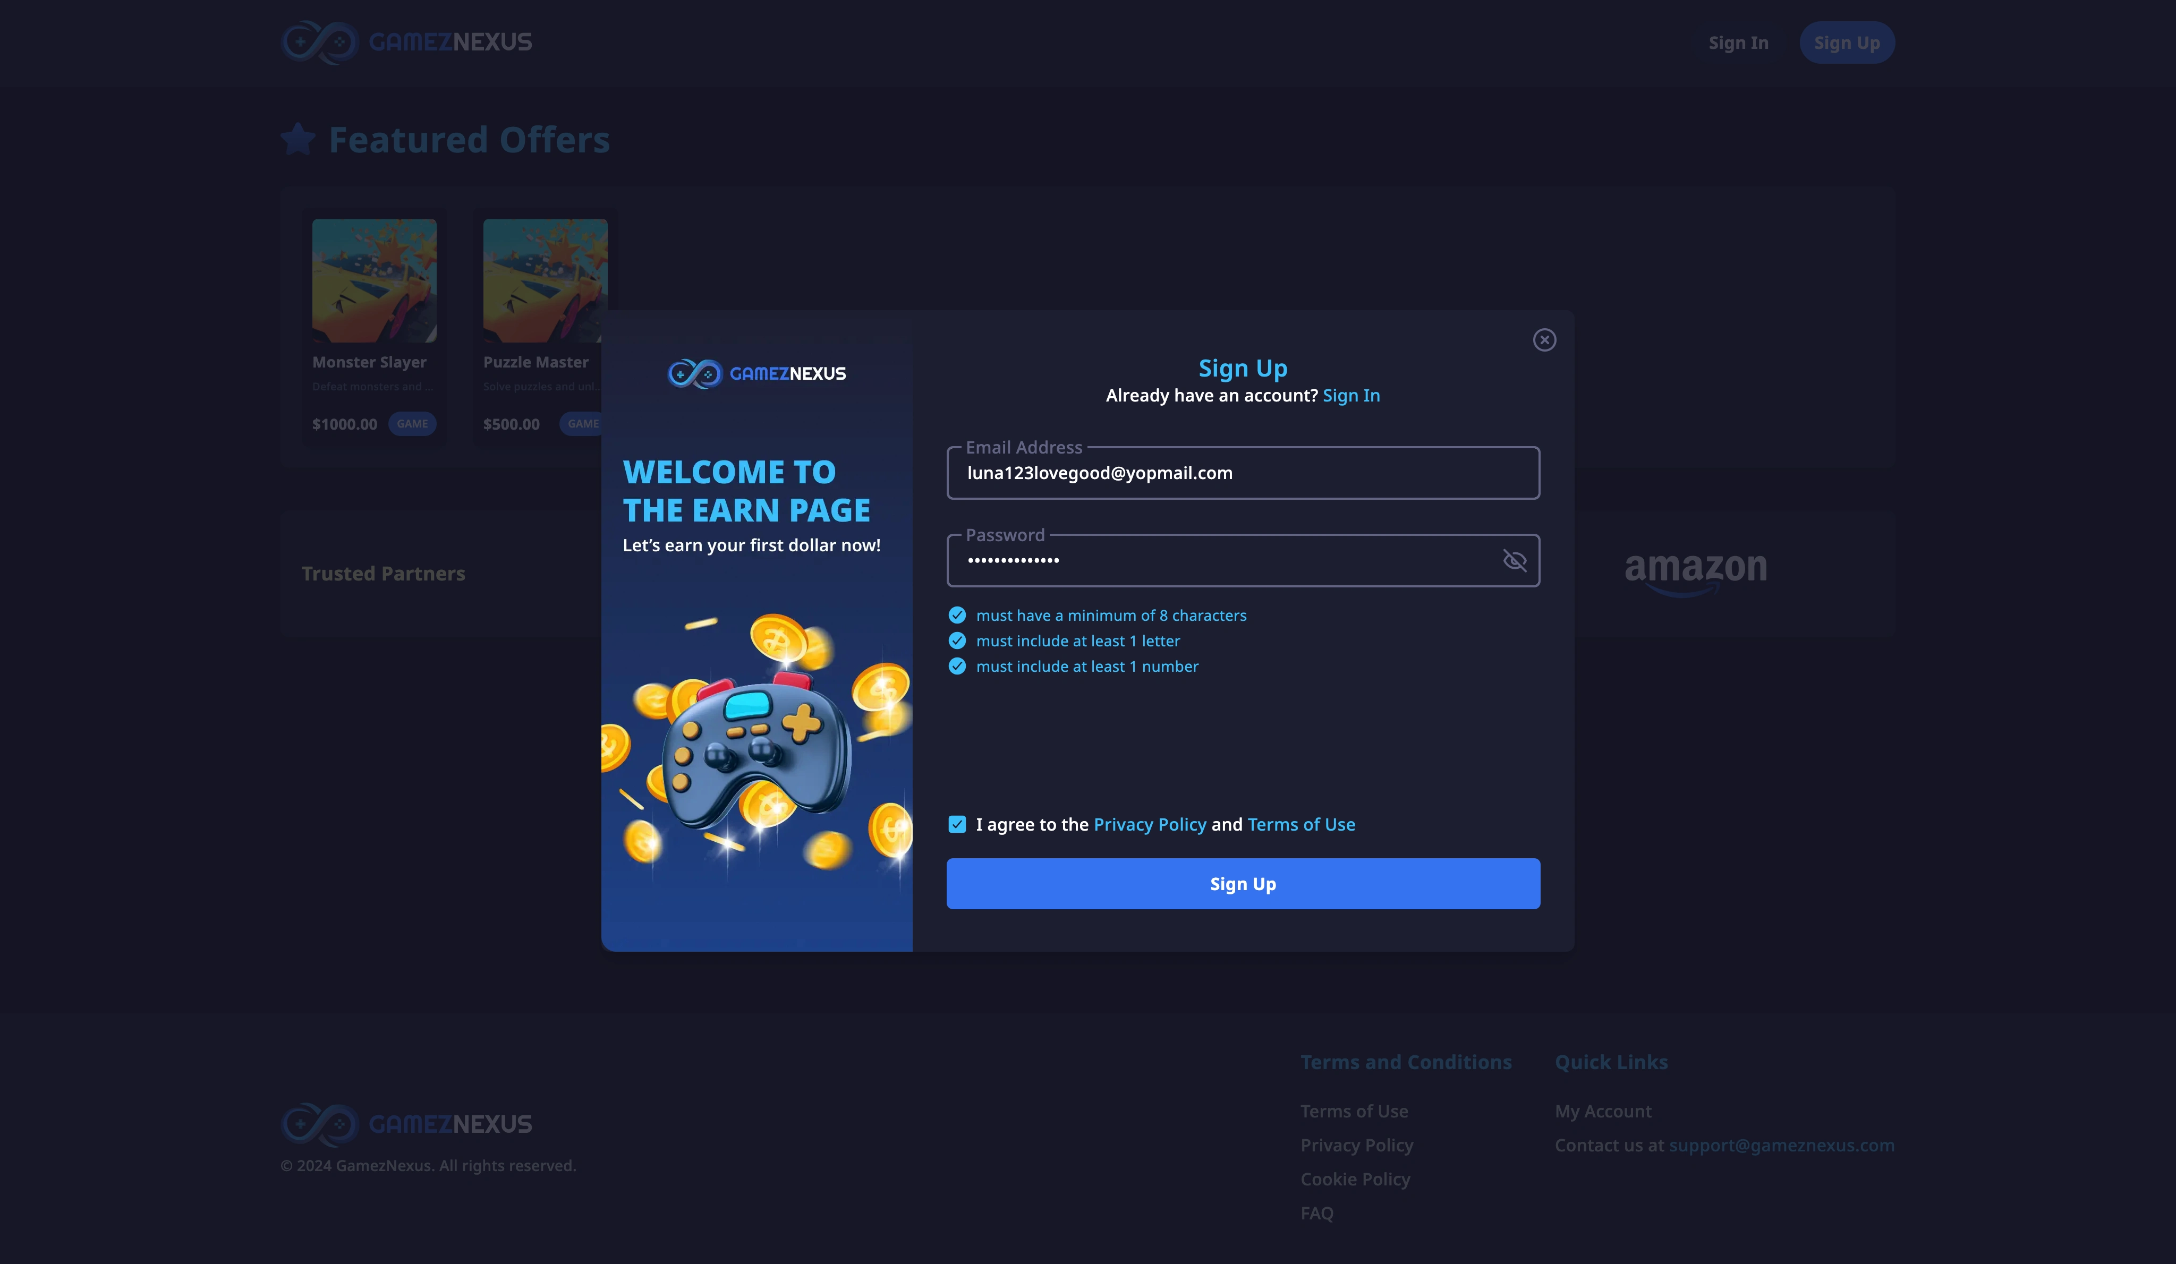Click the Trusted Partners heading
The width and height of the screenshot is (2176, 1264).
(384, 573)
